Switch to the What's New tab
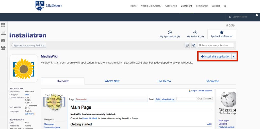The image size is (260, 129). 112,81
